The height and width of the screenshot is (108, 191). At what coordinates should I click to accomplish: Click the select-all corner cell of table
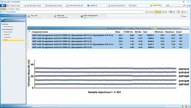tap(29, 32)
